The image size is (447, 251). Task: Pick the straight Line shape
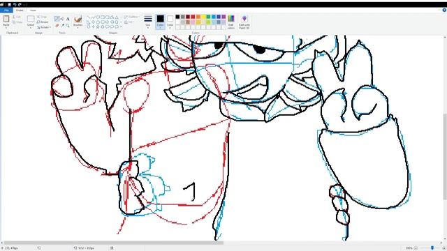pos(89,17)
